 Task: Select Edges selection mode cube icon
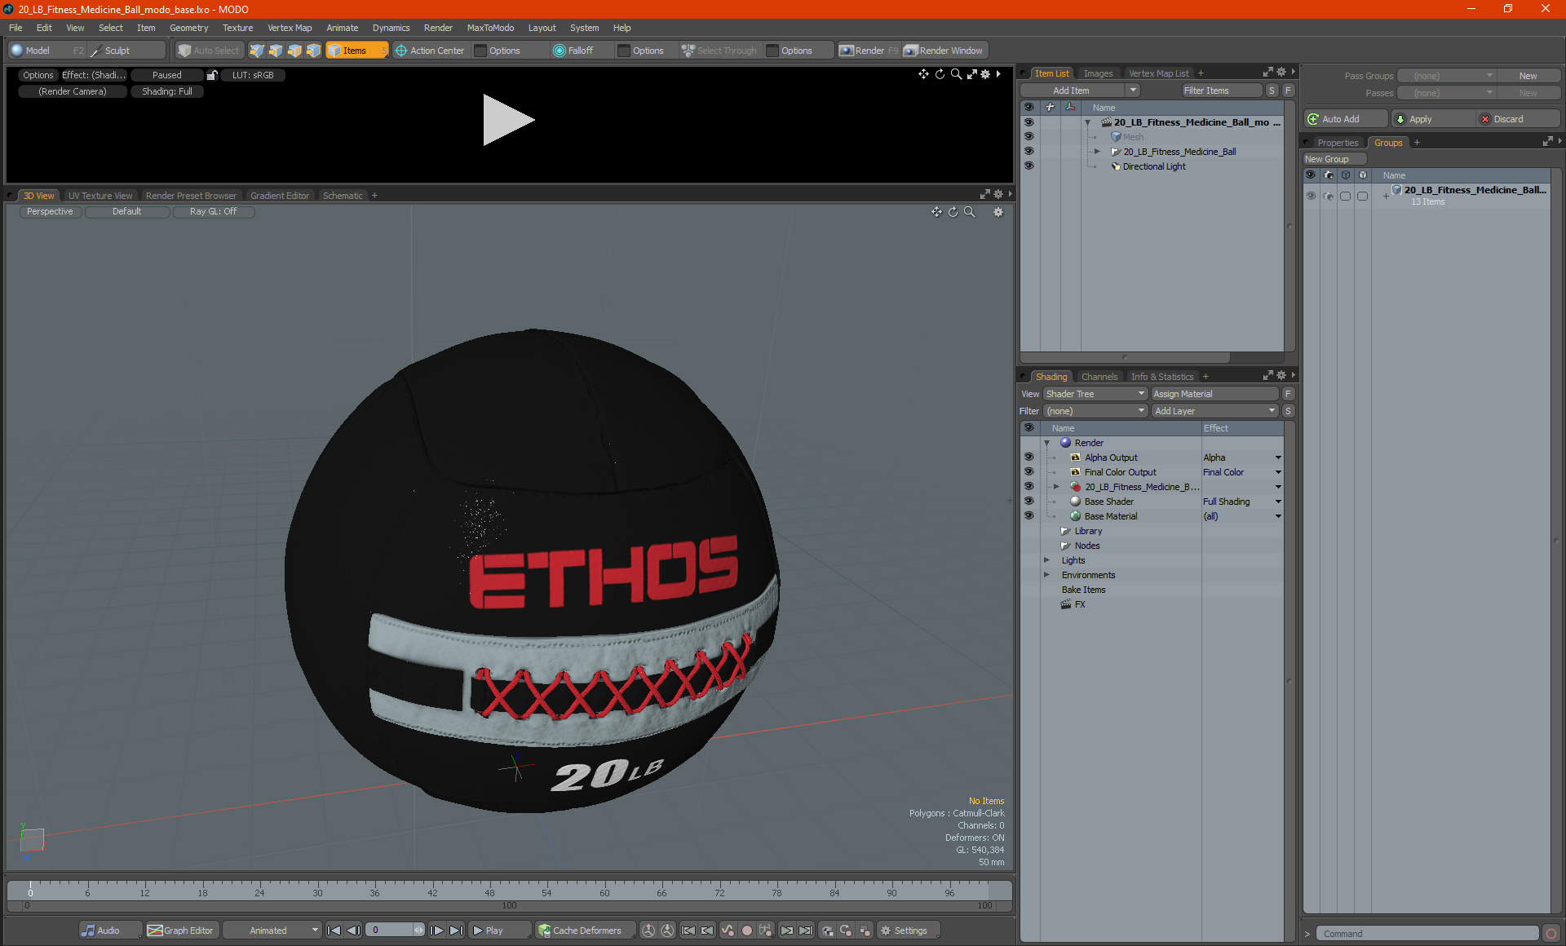[x=276, y=51]
